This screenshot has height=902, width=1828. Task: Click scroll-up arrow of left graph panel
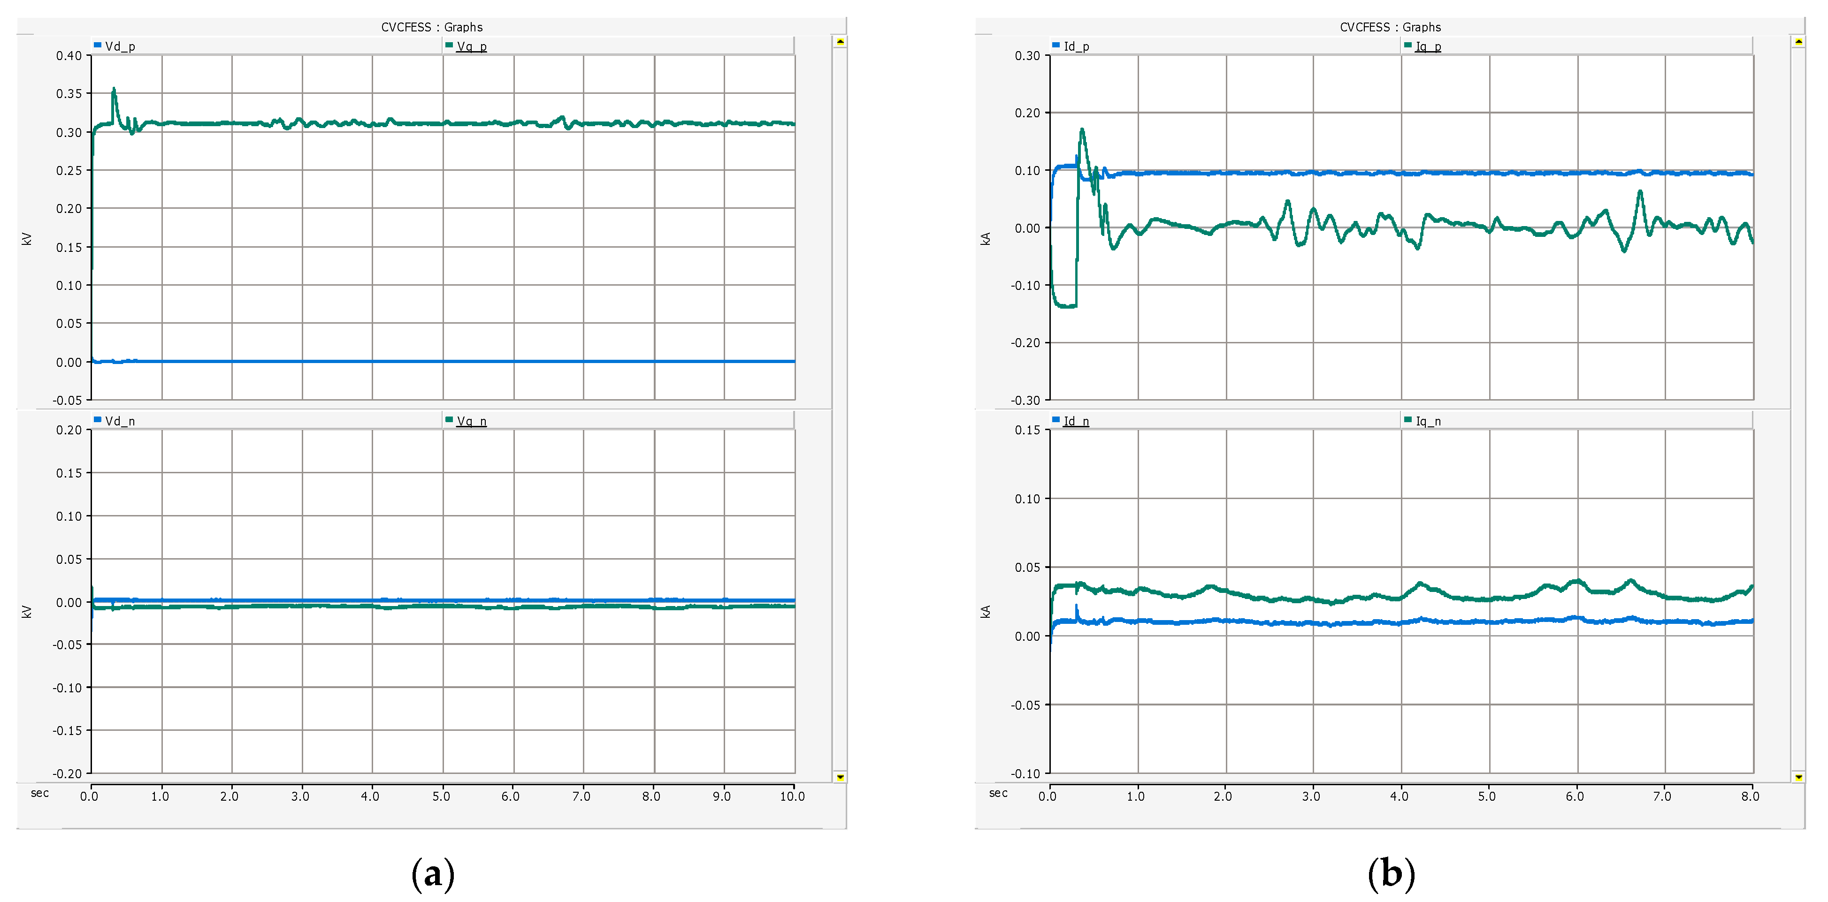tap(840, 42)
